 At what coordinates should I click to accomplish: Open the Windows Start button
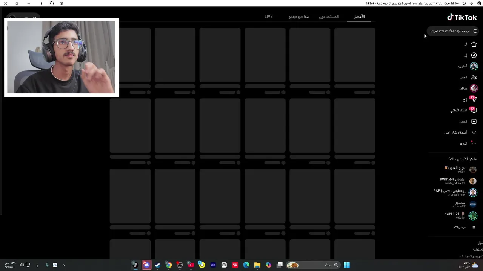pos(347,265)
